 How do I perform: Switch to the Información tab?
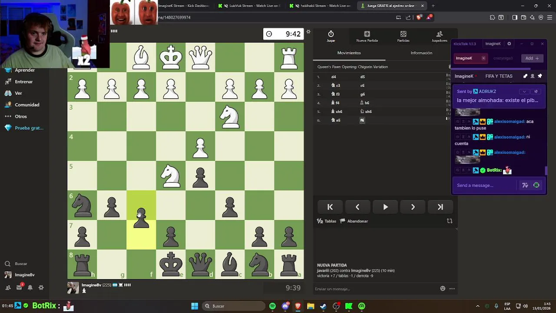pos(421,53)
